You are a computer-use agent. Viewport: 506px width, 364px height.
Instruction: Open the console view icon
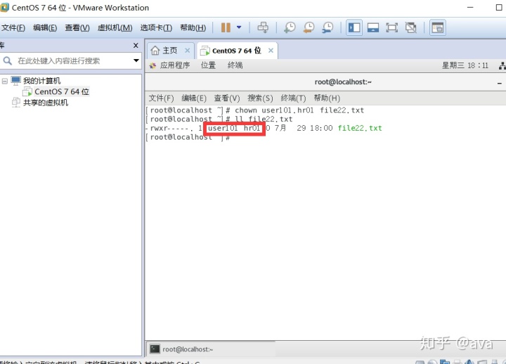pos(438,27)
